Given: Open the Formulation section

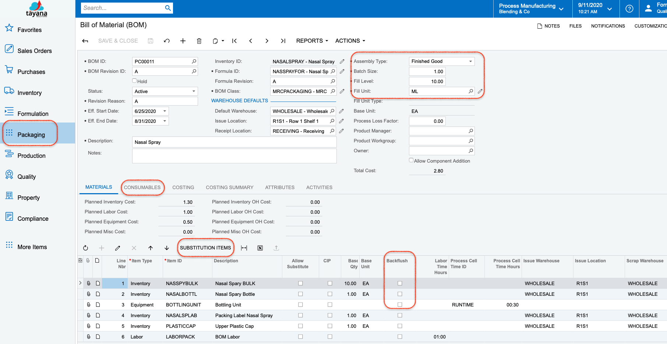Looking at the screenshot, I should pos(33,113).
